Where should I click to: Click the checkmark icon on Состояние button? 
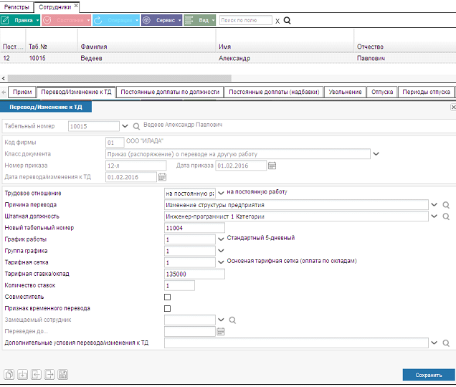pos(47,20)
